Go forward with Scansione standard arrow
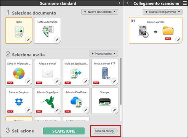Image resolution: width=188 pixels, height=138 pixels. click(x=119, y=3)
